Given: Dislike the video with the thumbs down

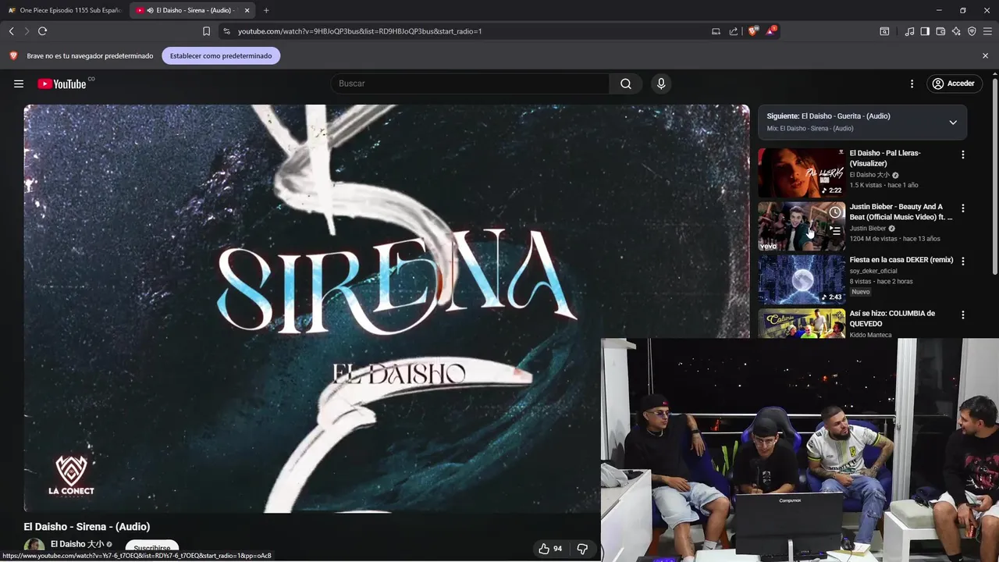Looking at the screenshot, I should pyautogui.click(x=582, y=549).
